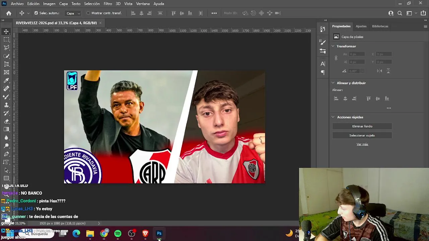The height and width of the screenshot is (241, 429).
Task: Flip vertically in Transformar section
Action: click(388, 71)
